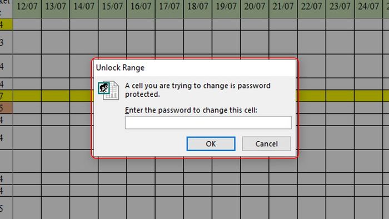Select the 17/07 column header
Screen dimensions: 389x219
click(x=169, y=7)
